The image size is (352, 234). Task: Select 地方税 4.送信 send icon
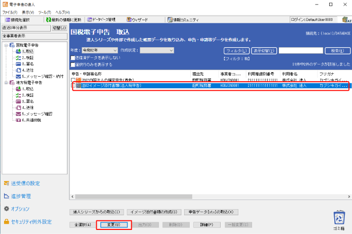(x=19, y=108)
